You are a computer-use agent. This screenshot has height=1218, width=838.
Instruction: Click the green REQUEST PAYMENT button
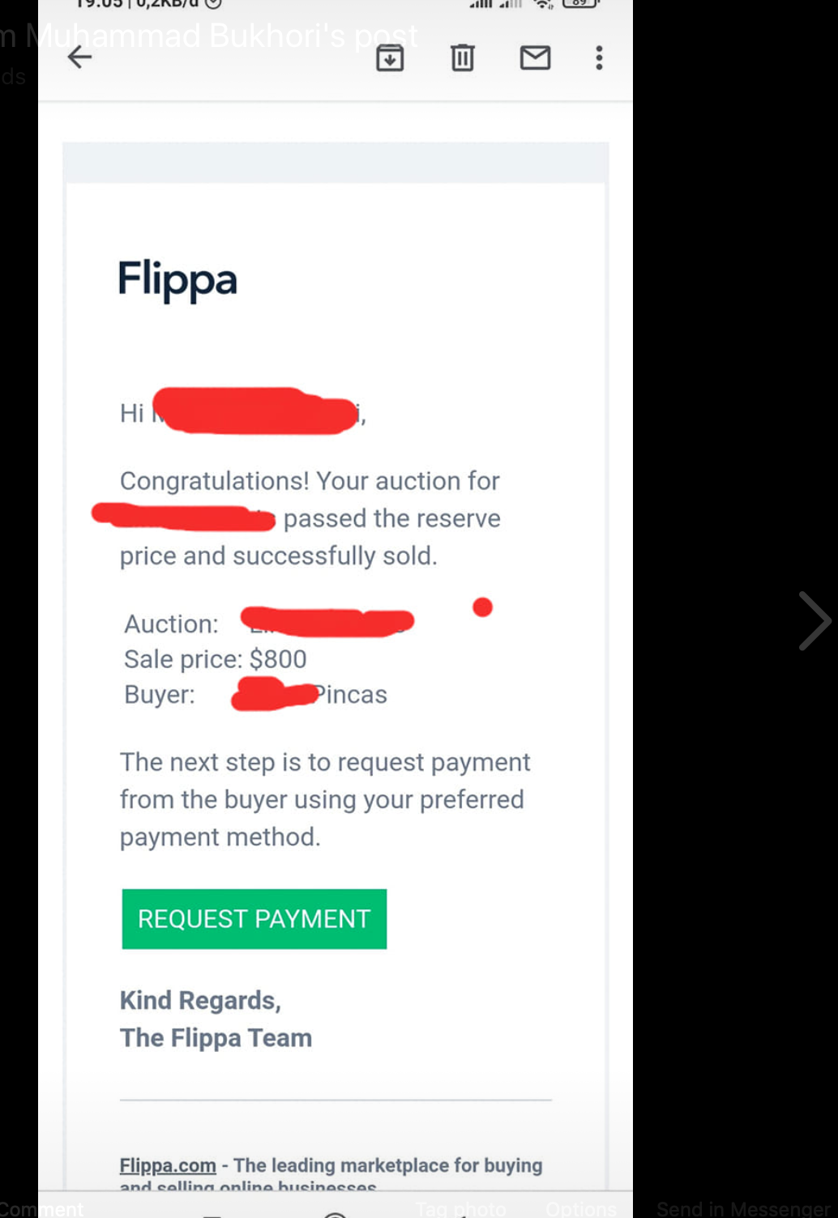point(254,919)
